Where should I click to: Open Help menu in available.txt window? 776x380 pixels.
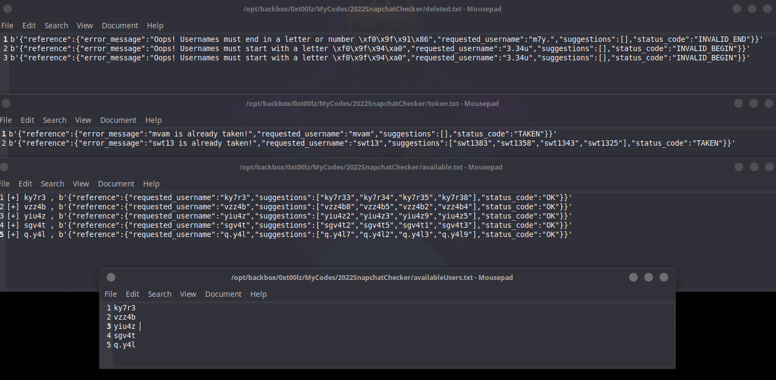151,184
